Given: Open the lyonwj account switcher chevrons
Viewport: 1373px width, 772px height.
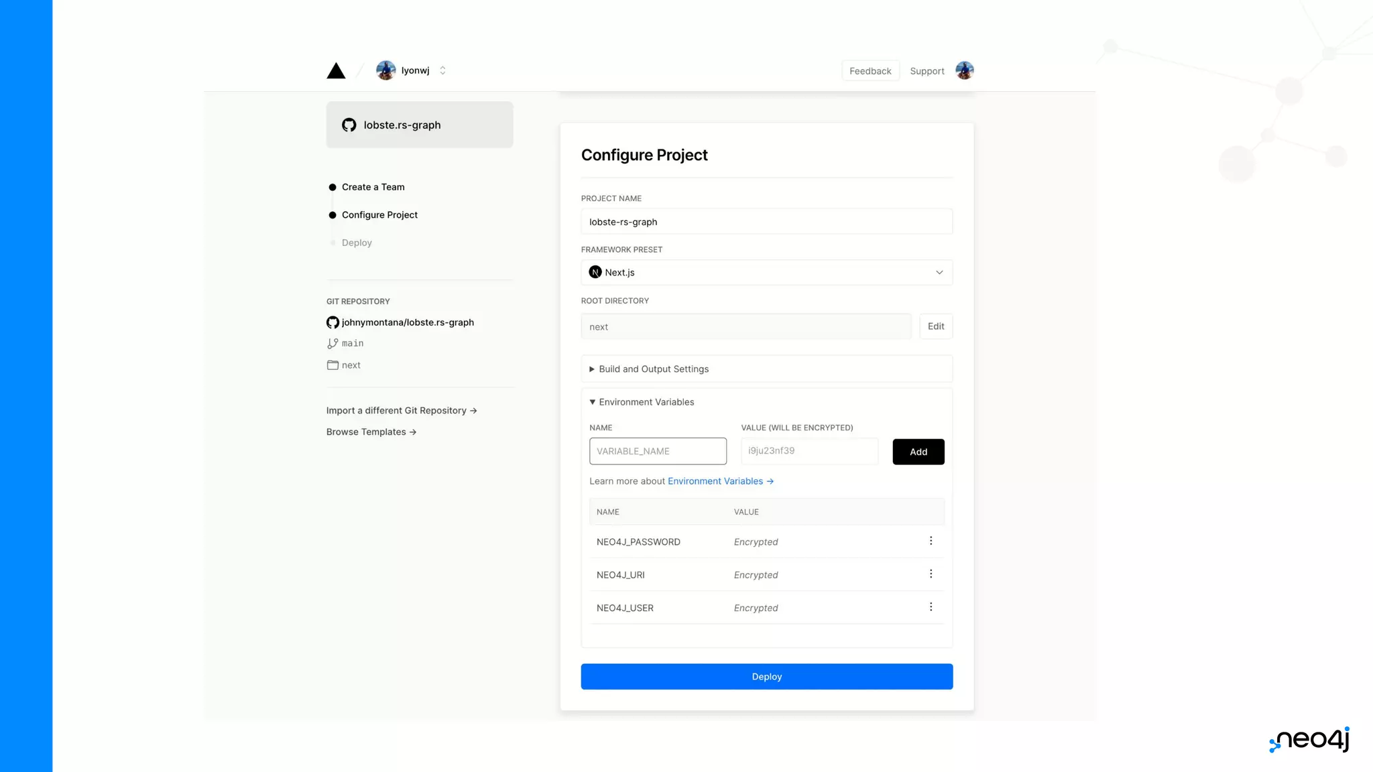Looking at the screenshot, I should 442,70.
